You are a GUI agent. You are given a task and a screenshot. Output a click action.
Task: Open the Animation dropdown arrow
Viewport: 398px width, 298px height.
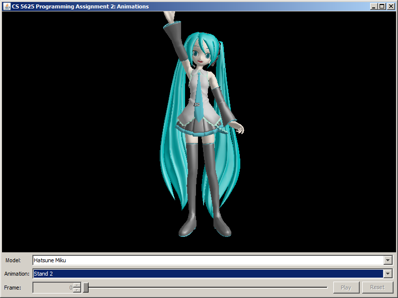pyautogui.click(x=388, y=274)
